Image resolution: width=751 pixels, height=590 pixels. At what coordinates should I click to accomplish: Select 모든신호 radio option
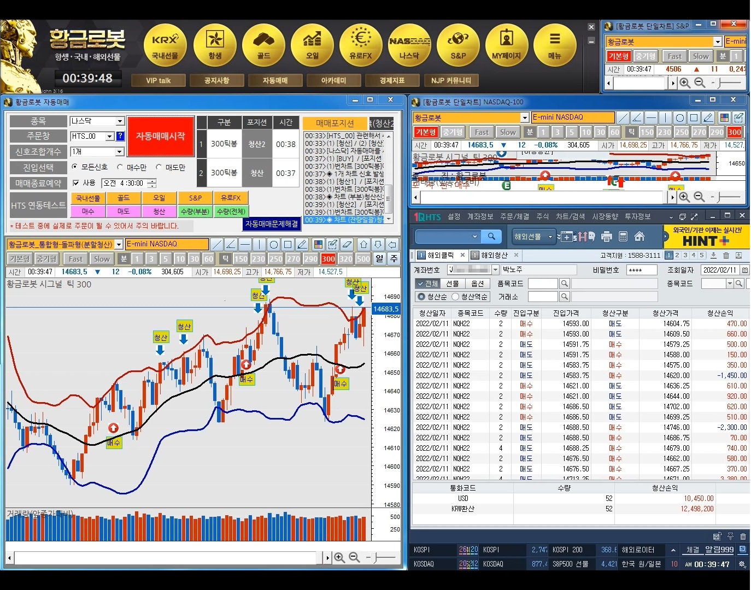(x=75, y=167)
